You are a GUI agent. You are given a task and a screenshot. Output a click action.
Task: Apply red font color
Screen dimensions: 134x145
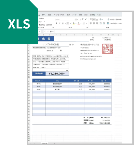79,23
